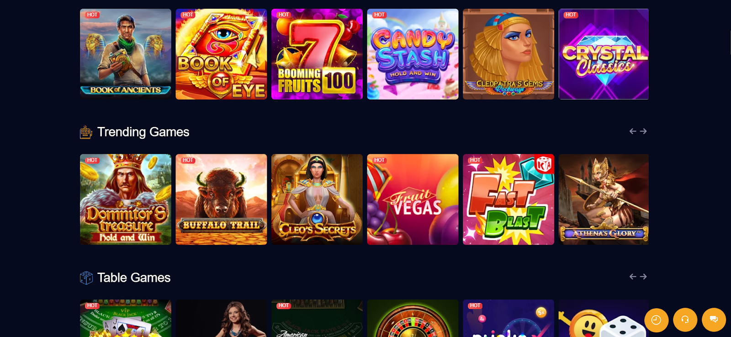Open the Fruit Vegas slot
The image size is (731, 337).
click(x=413, y=200)
